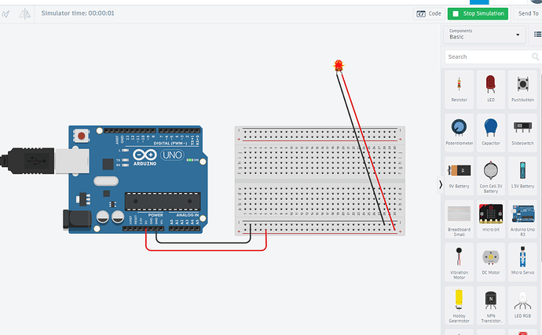Open the Components Basic dropdown

tap(484, 35)
